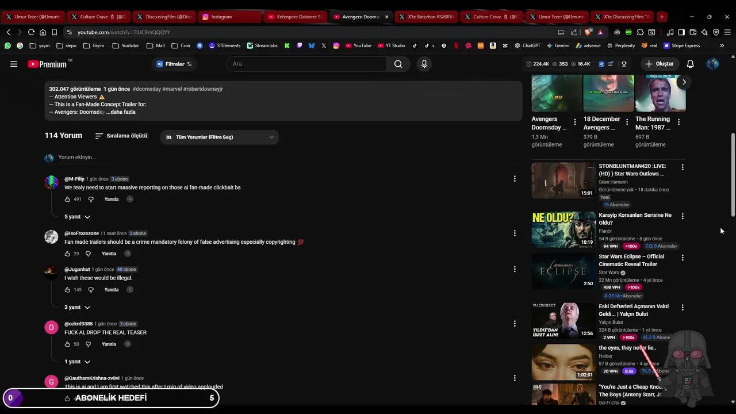Open the Filtreler filter button

pos(174,64)
